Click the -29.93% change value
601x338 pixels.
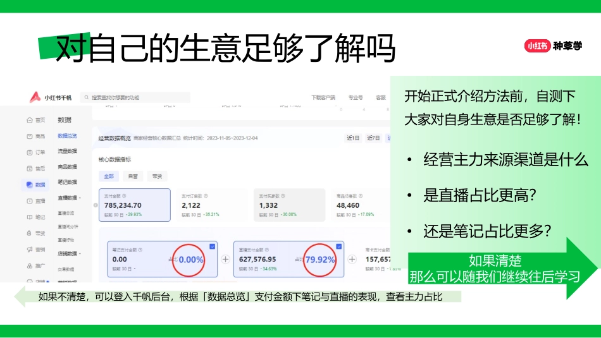pyautogui.click(x=133, y=215)
